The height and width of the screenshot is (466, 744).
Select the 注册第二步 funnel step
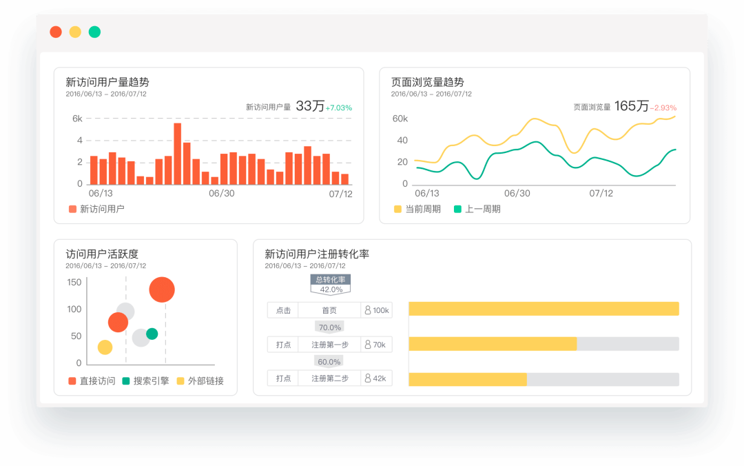pos(329,378)
